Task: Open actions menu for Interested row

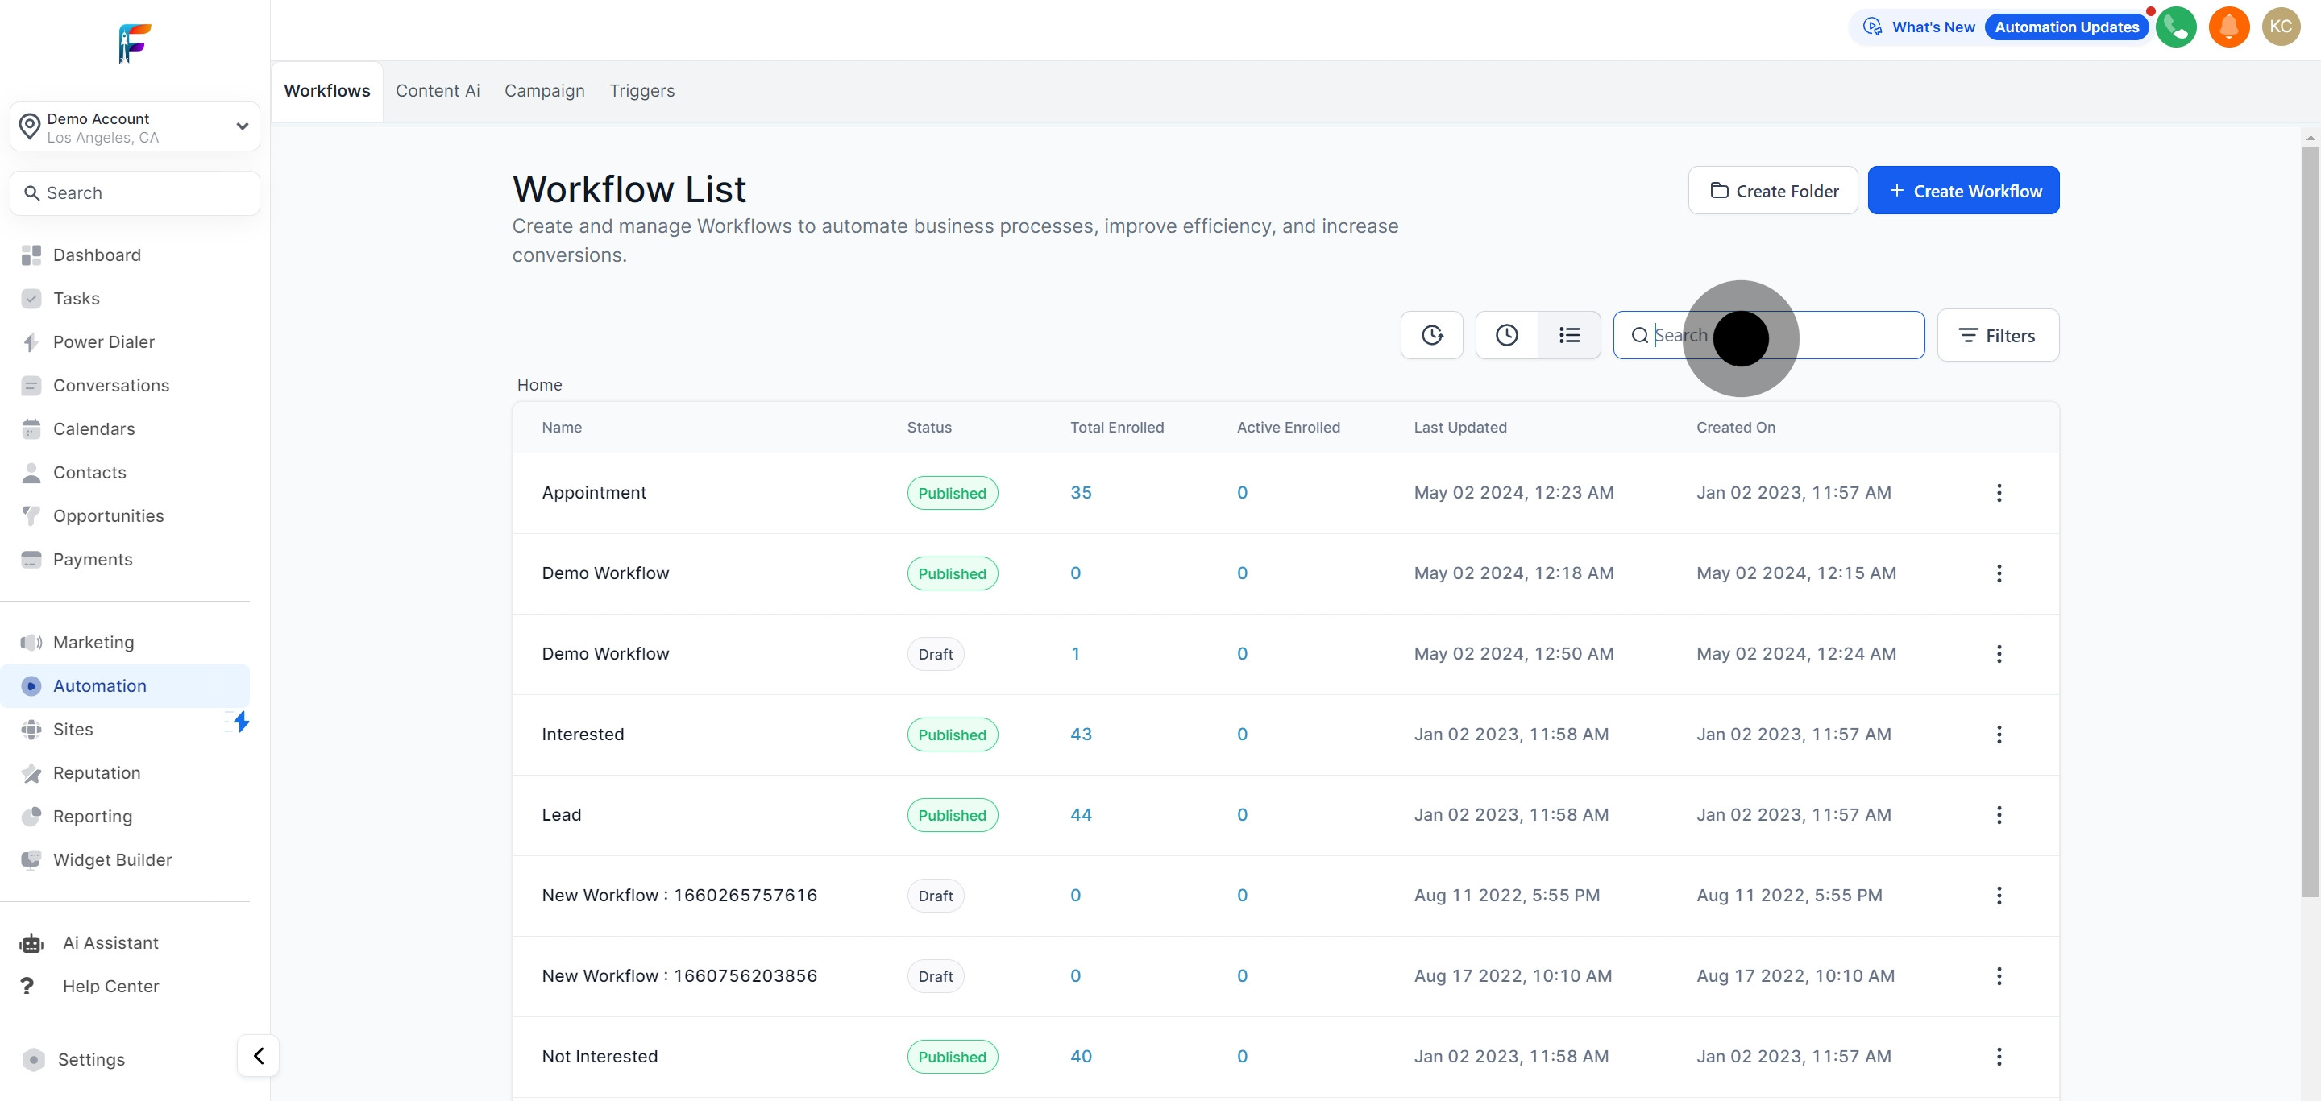Action: click(x=1999, y=735)
